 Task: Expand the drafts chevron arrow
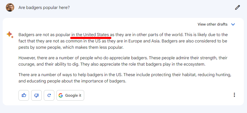[x=233, y=24]
